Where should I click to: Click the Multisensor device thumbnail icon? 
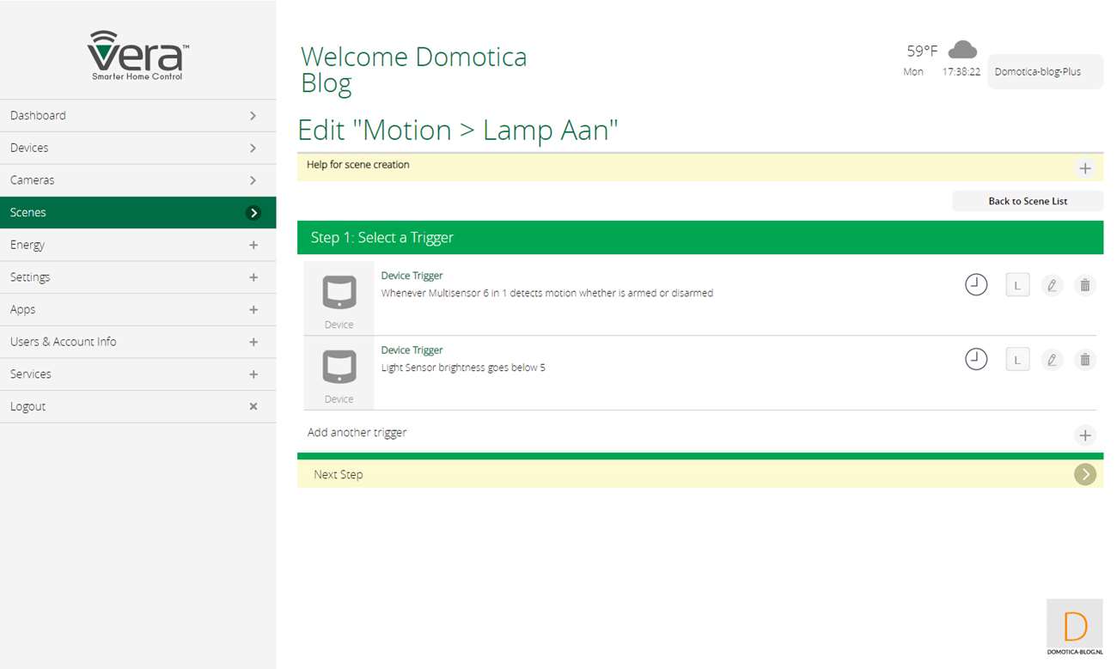[339, 293]
